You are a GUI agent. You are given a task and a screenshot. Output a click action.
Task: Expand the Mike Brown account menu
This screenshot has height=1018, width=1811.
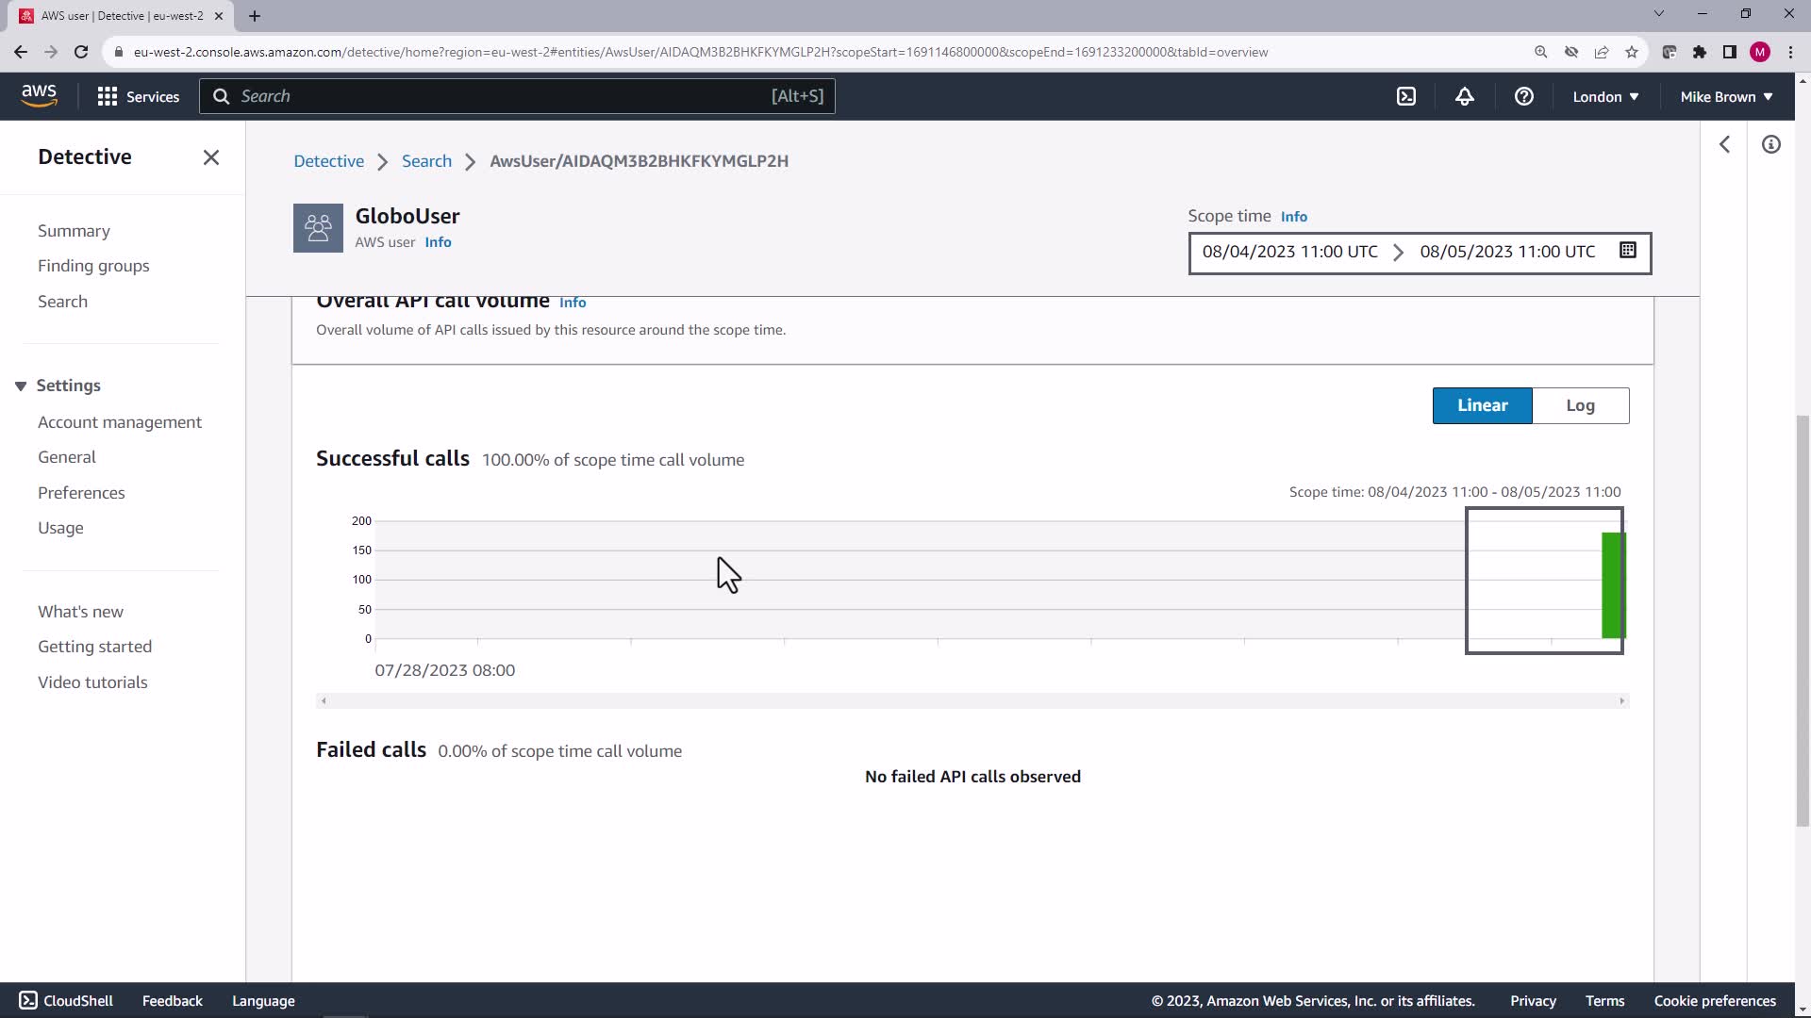coord(1726,96)
